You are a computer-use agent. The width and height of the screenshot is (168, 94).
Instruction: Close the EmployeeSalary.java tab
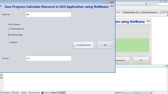(x=141, y=12)
